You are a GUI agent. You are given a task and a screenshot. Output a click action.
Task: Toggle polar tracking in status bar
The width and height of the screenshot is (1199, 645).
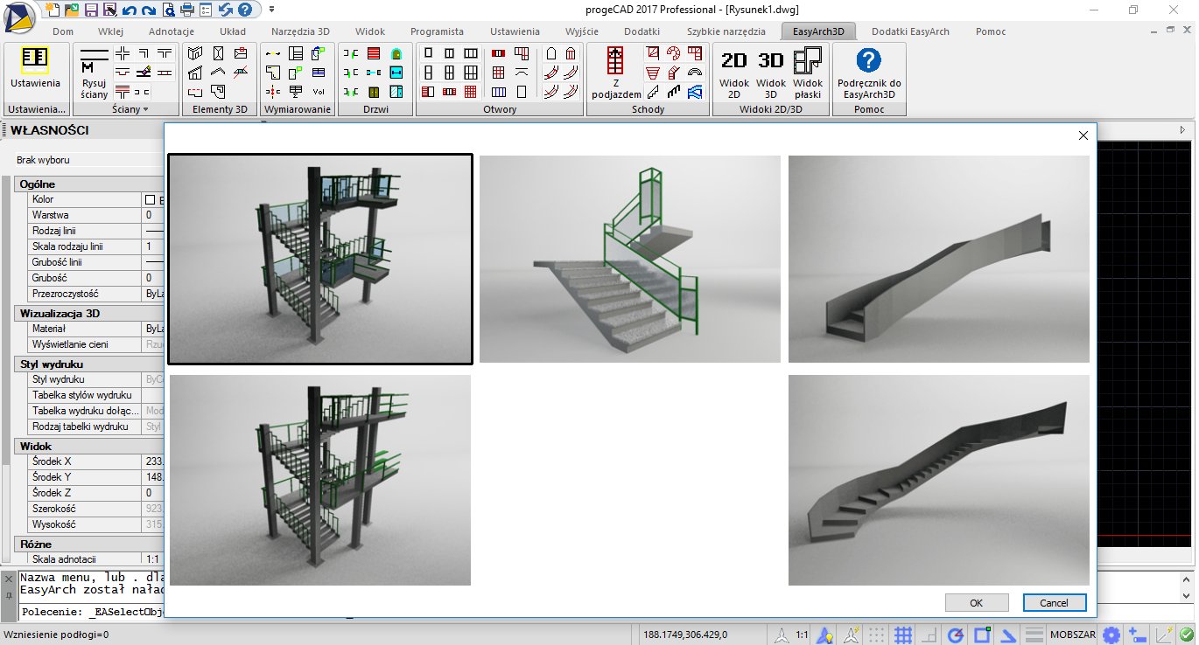tap(956, 635)
